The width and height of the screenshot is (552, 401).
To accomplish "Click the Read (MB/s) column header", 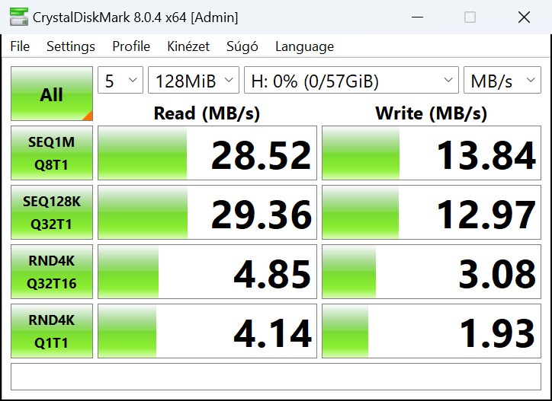I will coord(207,113).
